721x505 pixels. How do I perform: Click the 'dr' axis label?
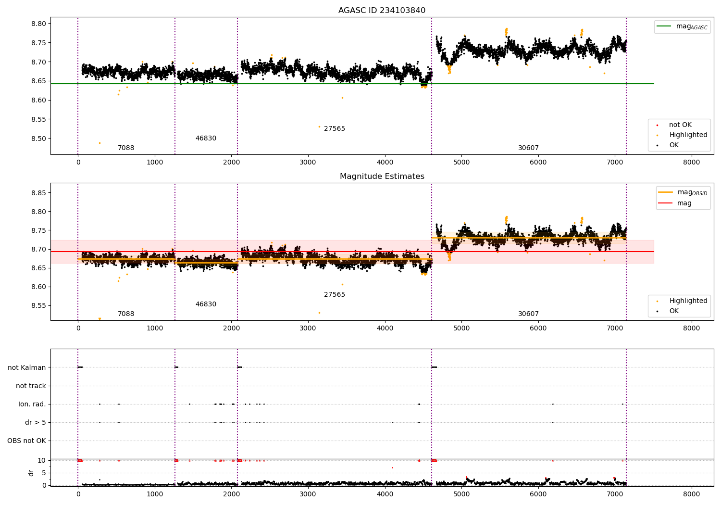31,473
